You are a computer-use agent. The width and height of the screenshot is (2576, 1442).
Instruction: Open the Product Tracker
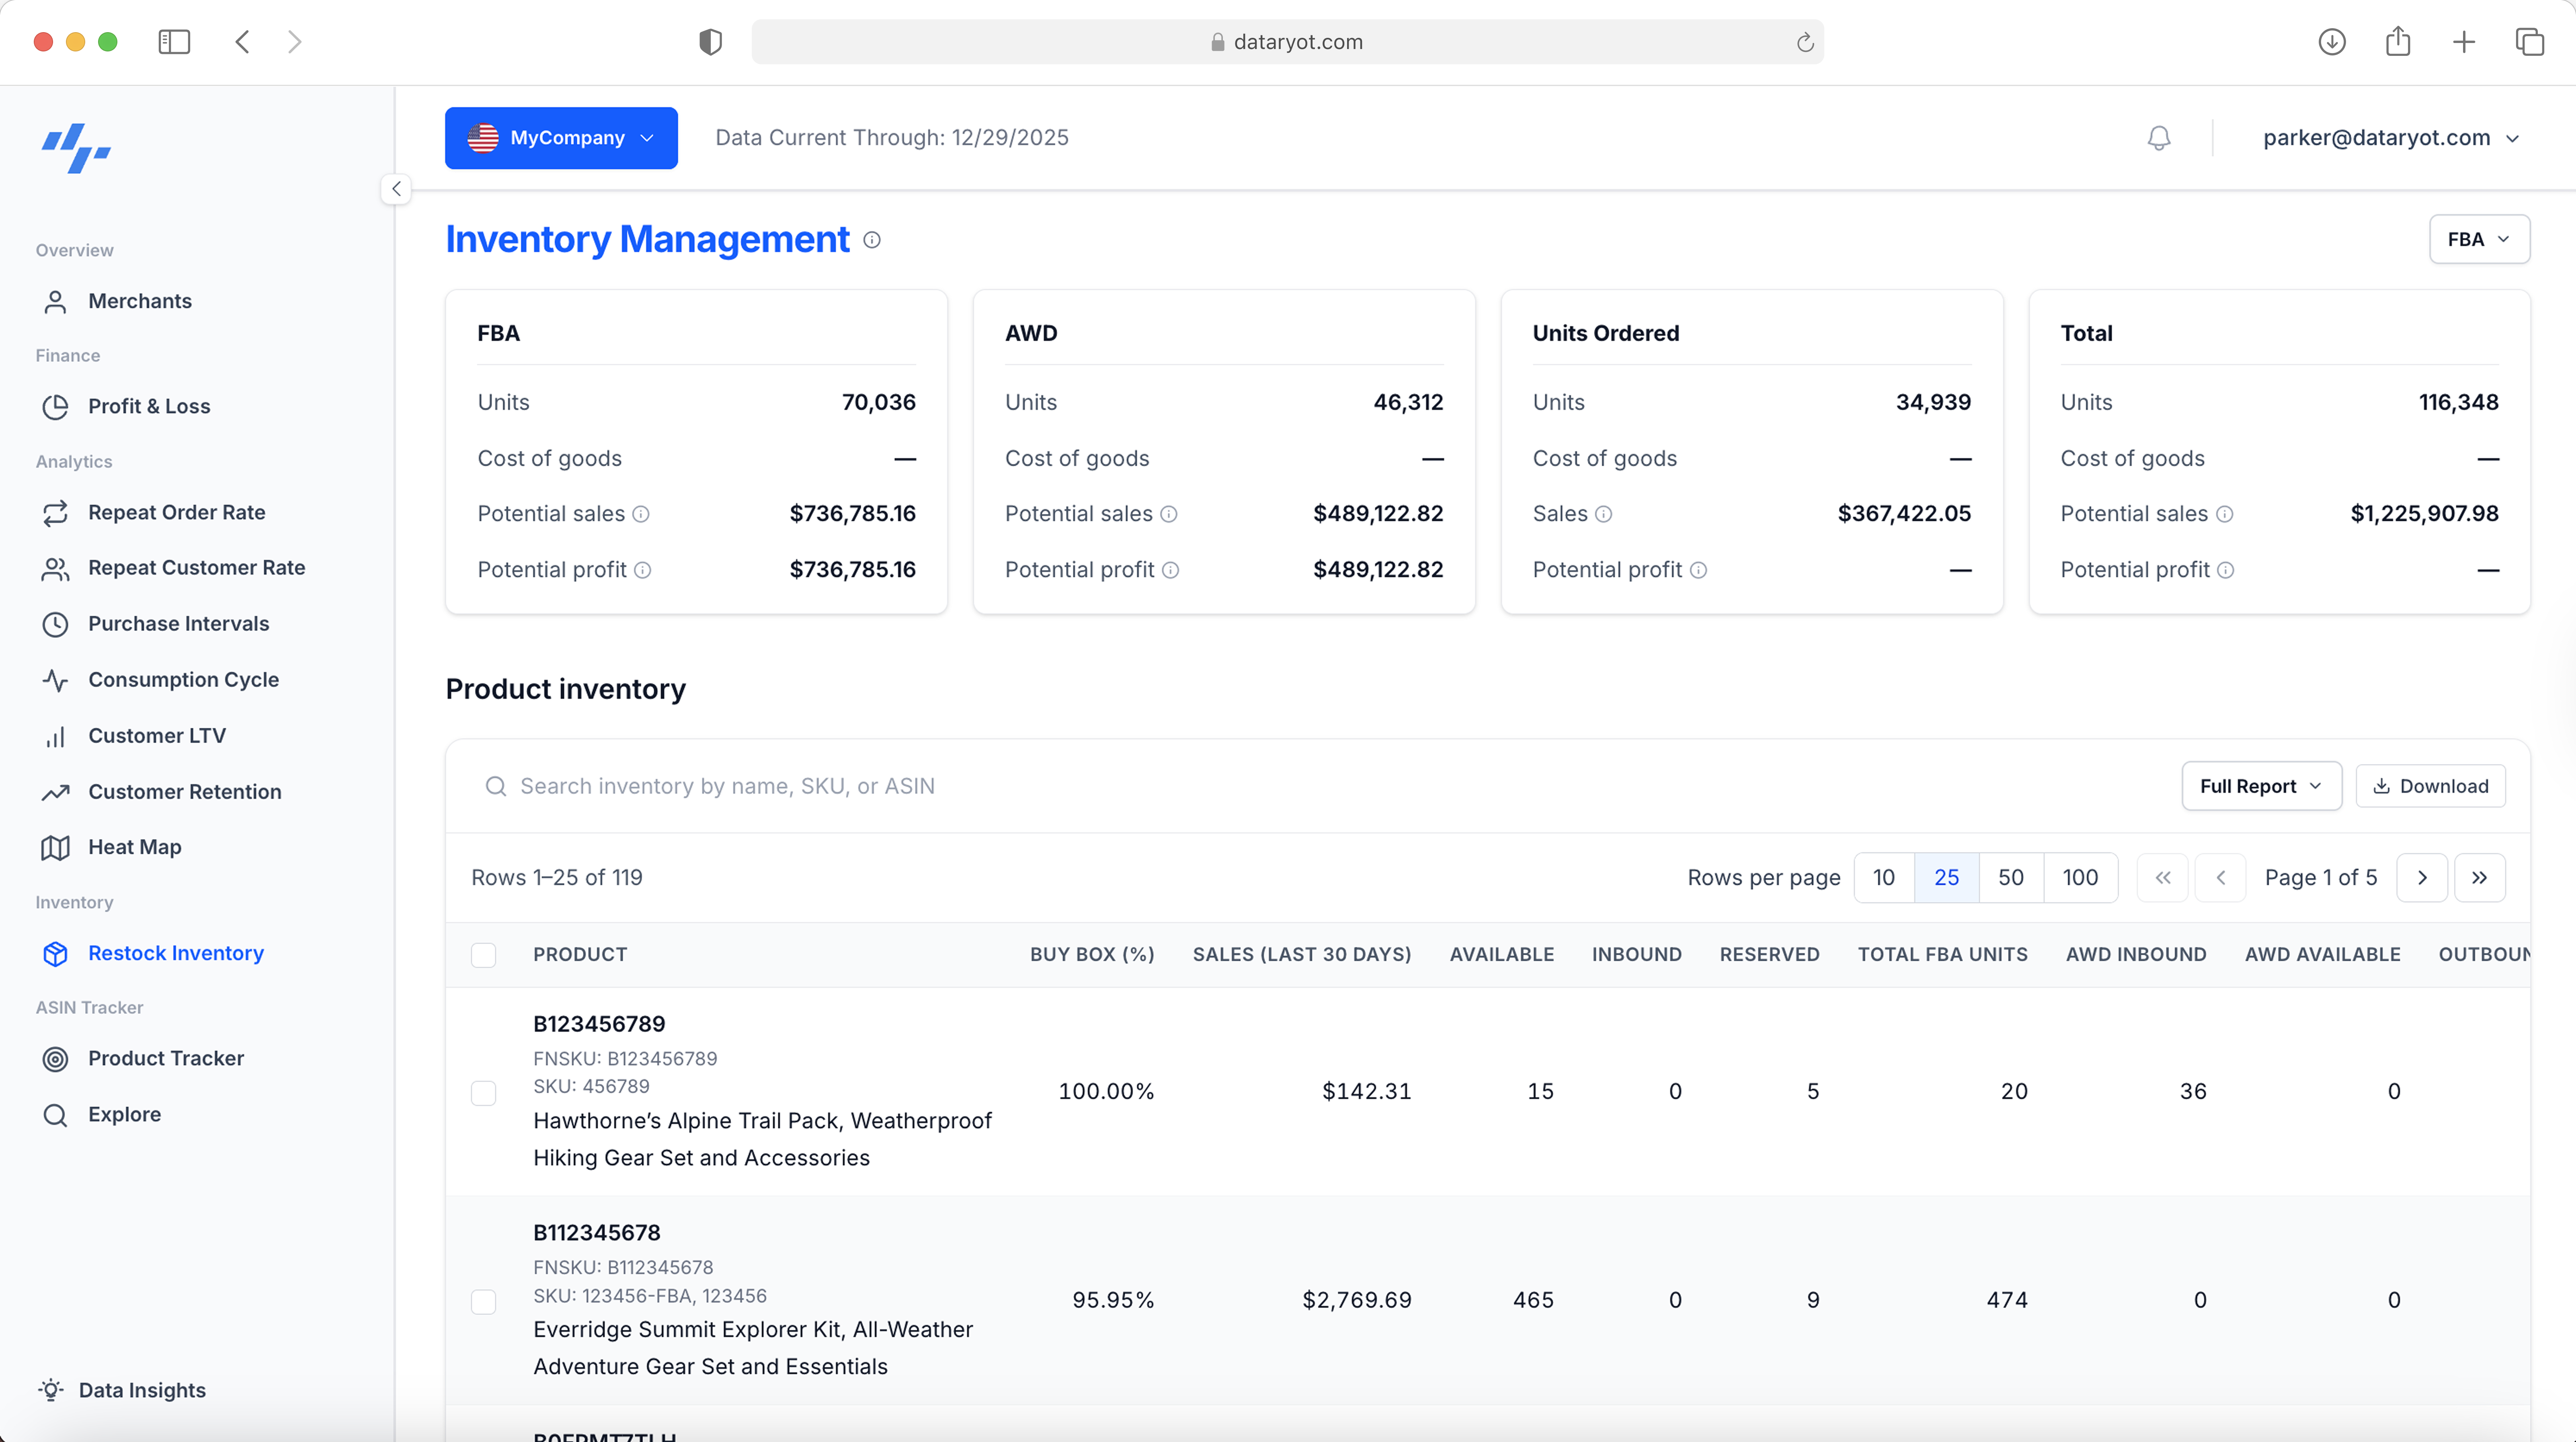[x=166, y=1058]
